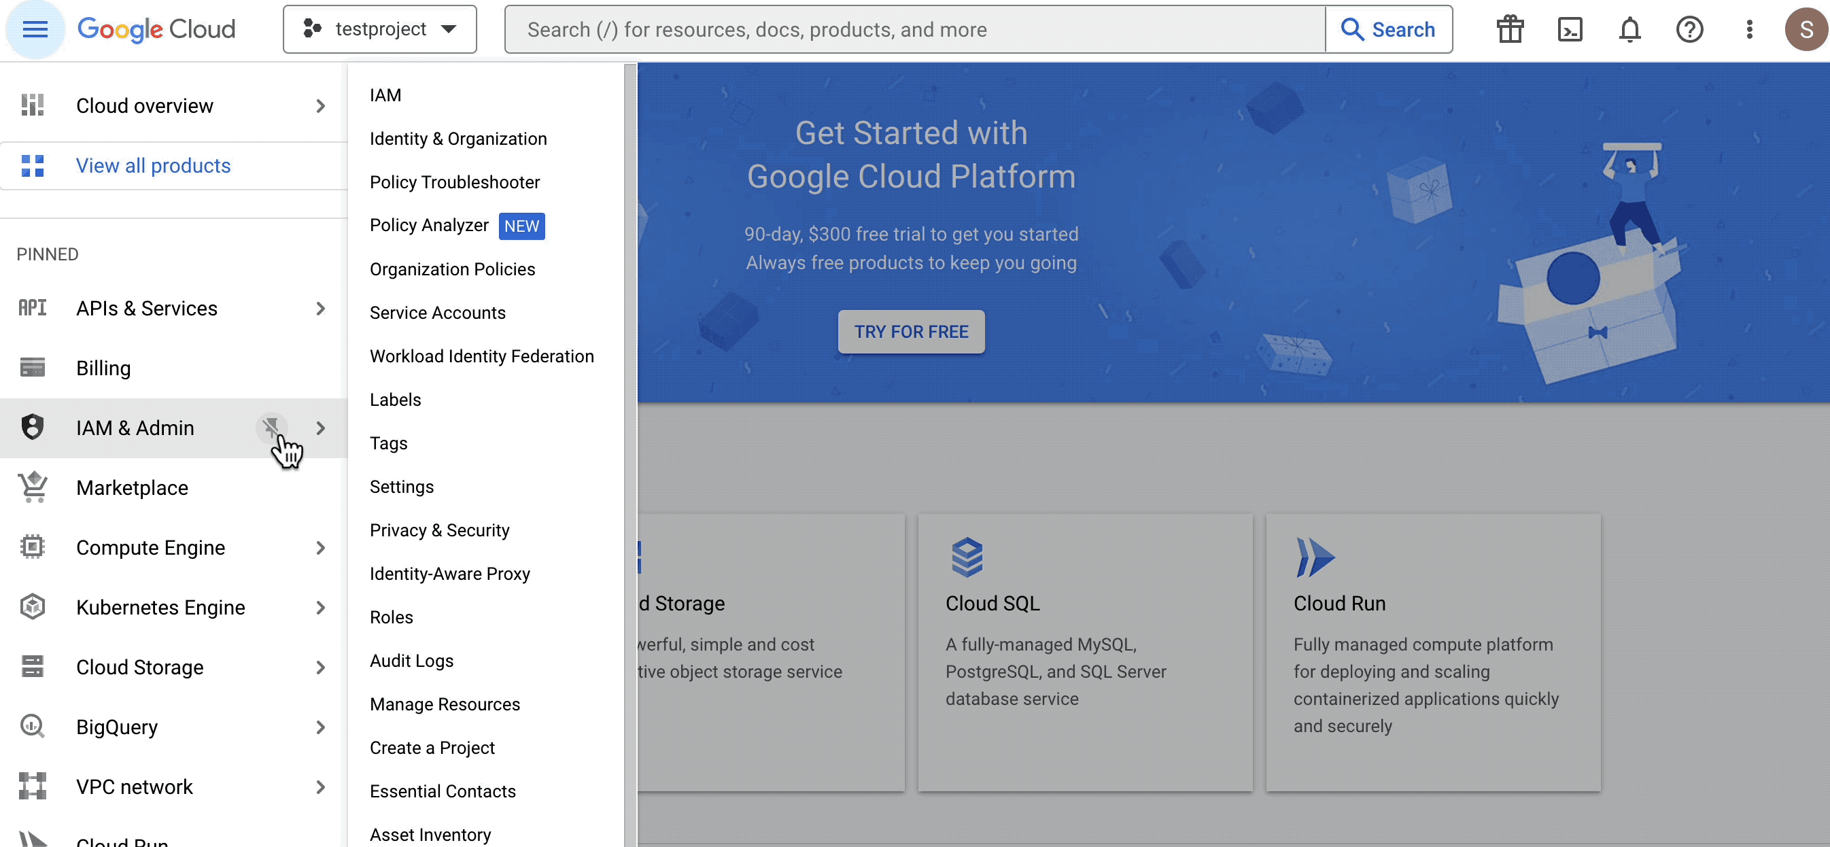Viewport: 1830px width, 847px height.
Task: Open the Organization Policies section
Action: point(451,269)
